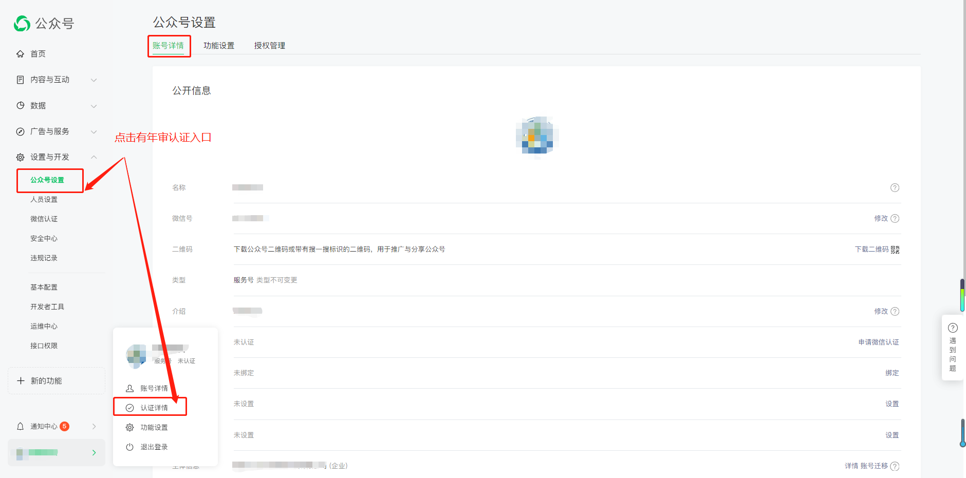
Task: Select 认证详情 in account popup menu
Action: coord(154,408)
